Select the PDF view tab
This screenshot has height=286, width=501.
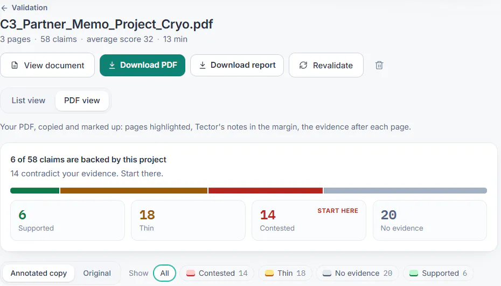click(82, 101)
